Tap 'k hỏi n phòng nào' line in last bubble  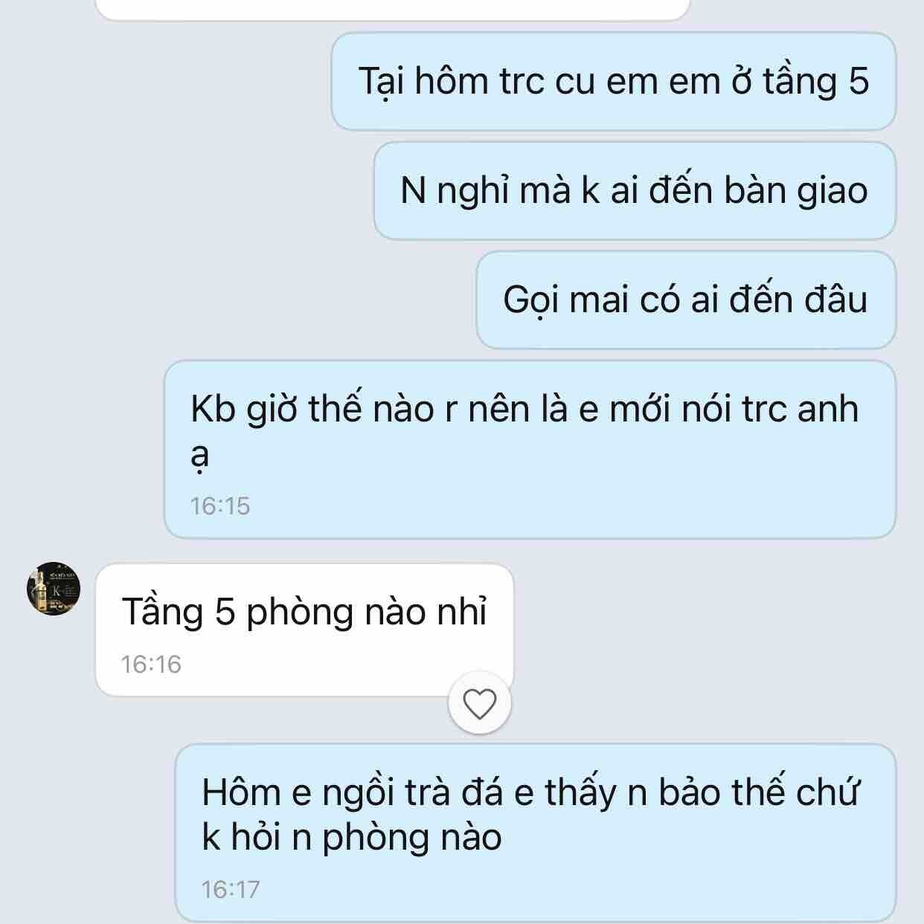coord(352,839)
